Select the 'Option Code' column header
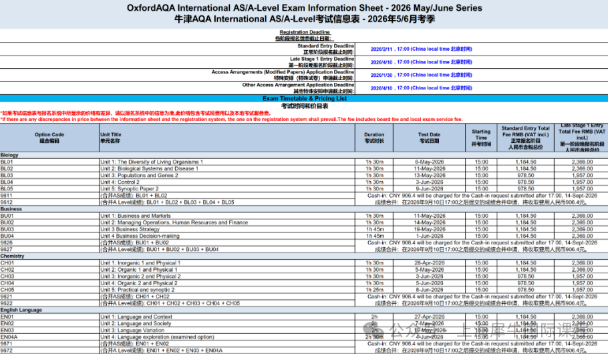608x354 pixels. pos(49,138)
